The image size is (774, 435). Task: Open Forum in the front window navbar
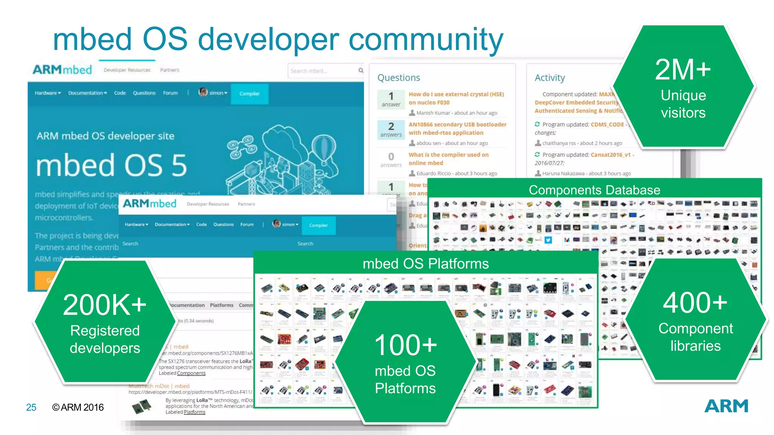pos(247,224)
